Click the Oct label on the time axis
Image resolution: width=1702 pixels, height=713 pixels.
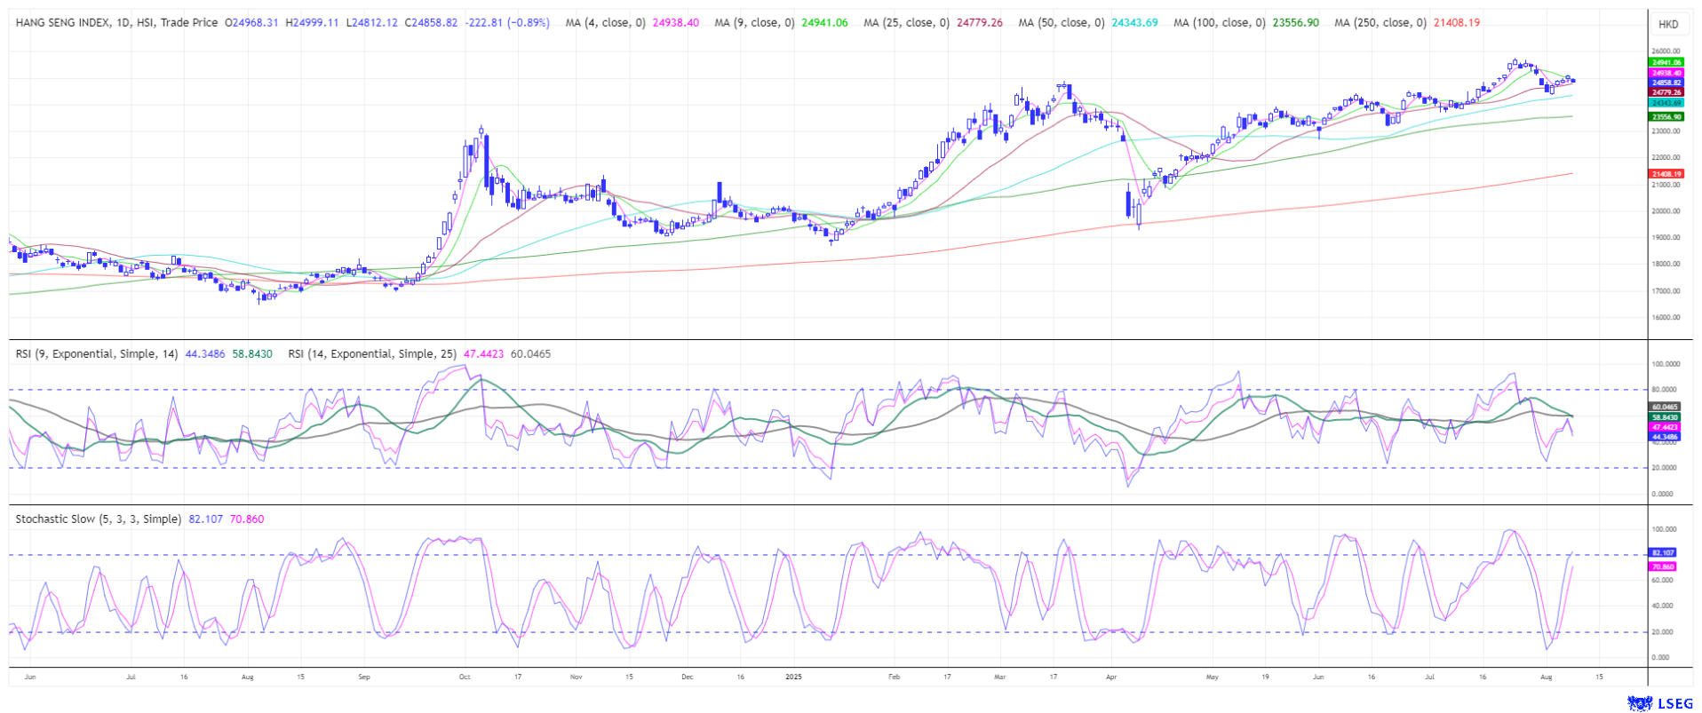click(464, 677)
